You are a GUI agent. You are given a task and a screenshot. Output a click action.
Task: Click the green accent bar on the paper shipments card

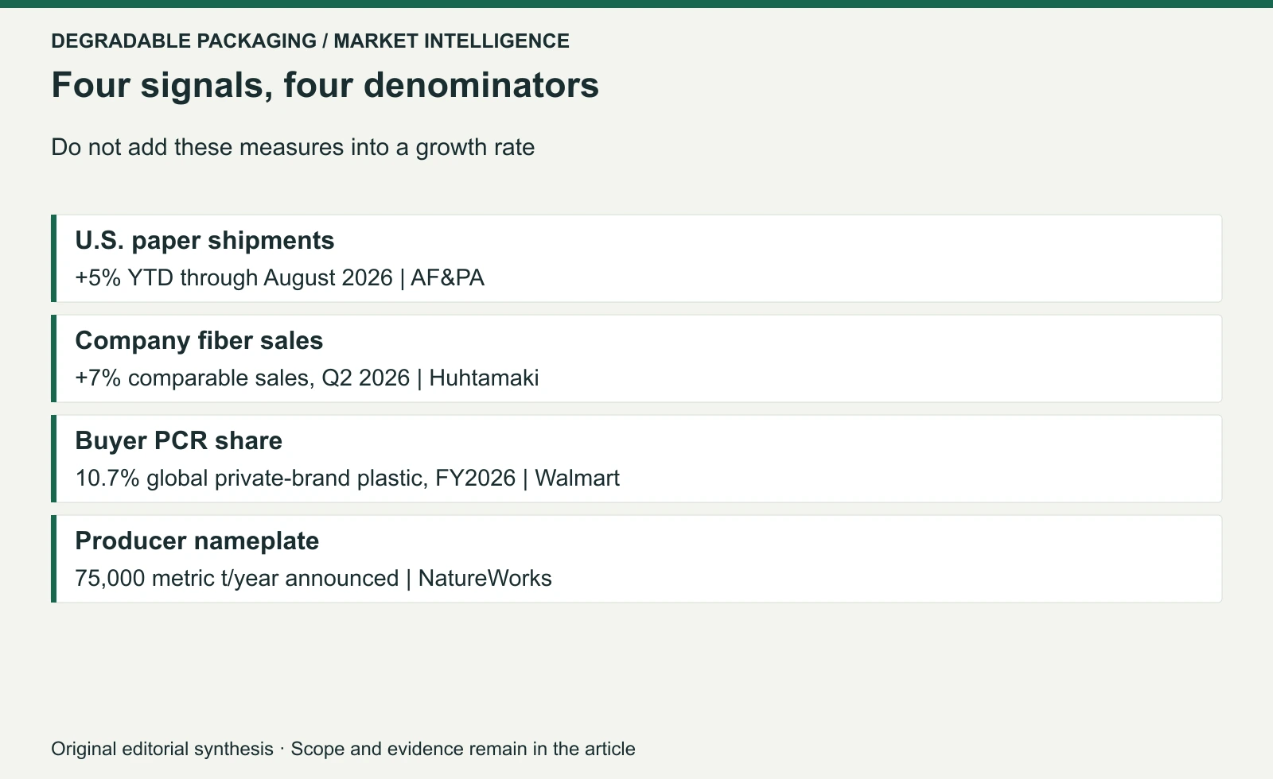click(54, 258)
